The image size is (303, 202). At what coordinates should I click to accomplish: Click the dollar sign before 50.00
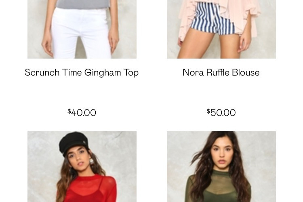pyautogui.click(x=208, y=112)
